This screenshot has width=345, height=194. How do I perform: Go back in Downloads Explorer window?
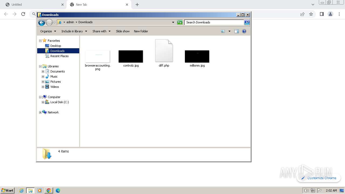pyautogui.click(x=42, y=22)
